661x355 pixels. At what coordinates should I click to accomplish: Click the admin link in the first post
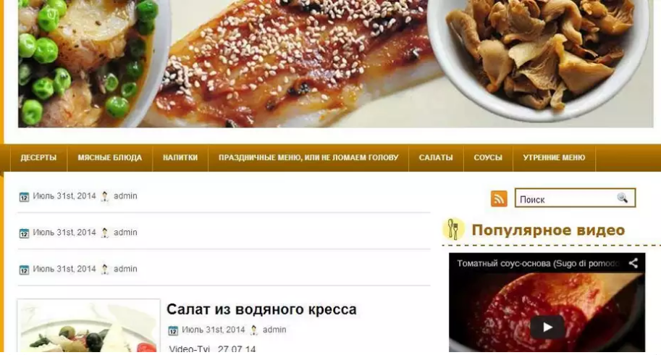tap(125, 196)
